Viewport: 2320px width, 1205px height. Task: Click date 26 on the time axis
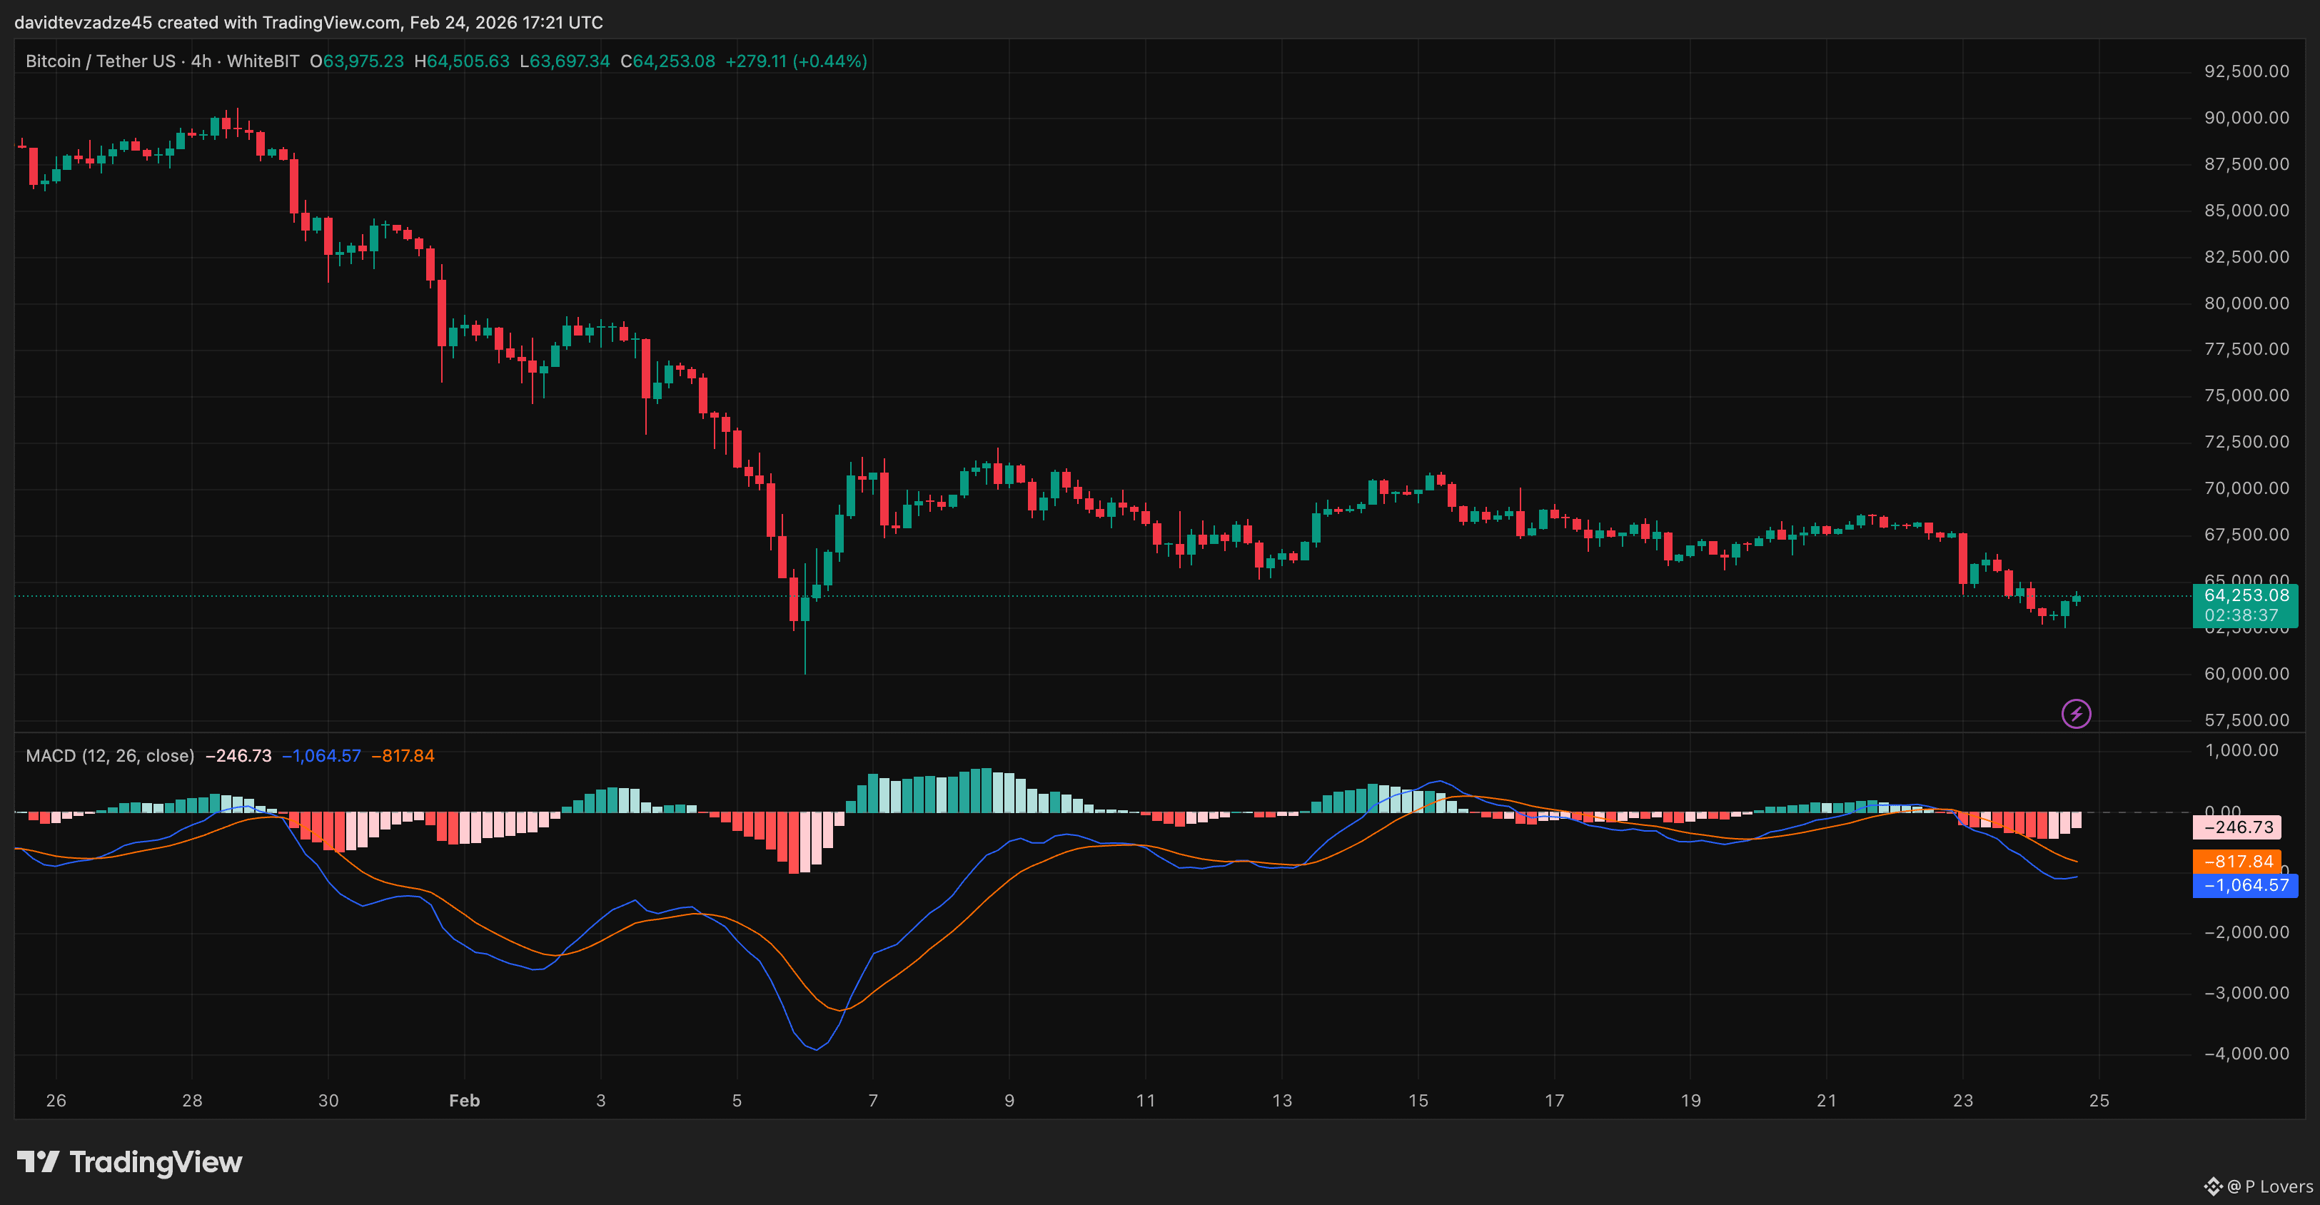point(56,1101)
